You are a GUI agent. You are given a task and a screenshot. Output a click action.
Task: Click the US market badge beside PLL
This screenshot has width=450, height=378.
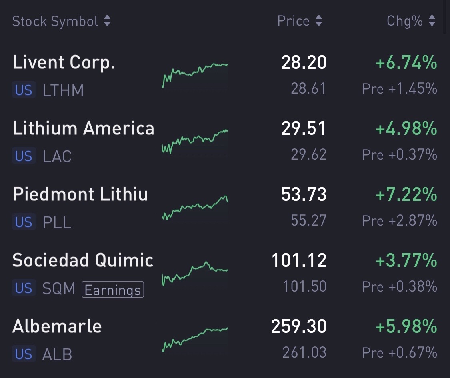click(x=24, y=222)
